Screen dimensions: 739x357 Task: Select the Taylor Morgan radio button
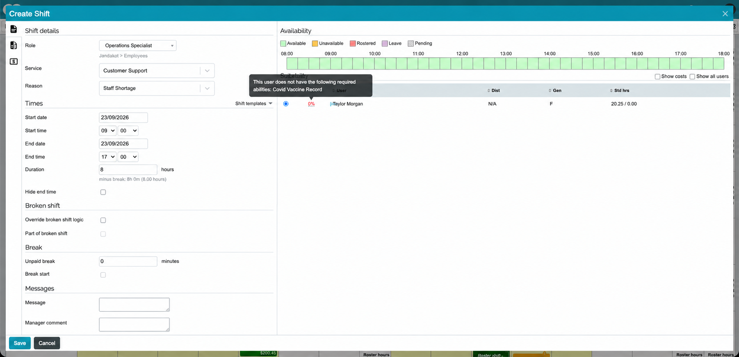[x=286, y=104]
